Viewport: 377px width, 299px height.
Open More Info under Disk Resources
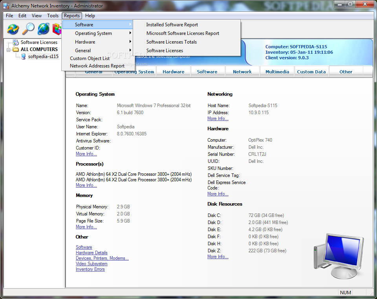pos(218,257)
